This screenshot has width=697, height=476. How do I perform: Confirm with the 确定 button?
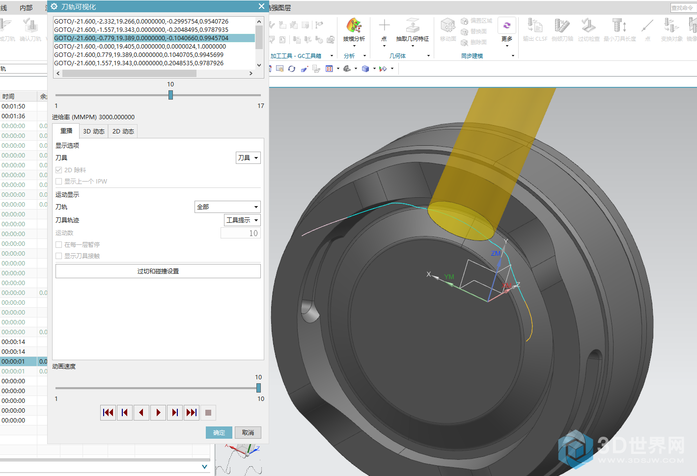(x=219, y=432)
